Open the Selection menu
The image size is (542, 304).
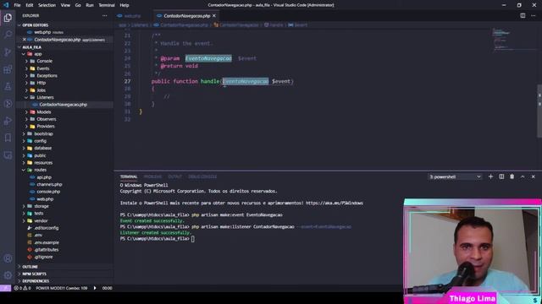pyautogui.click(x=47, y=5)
